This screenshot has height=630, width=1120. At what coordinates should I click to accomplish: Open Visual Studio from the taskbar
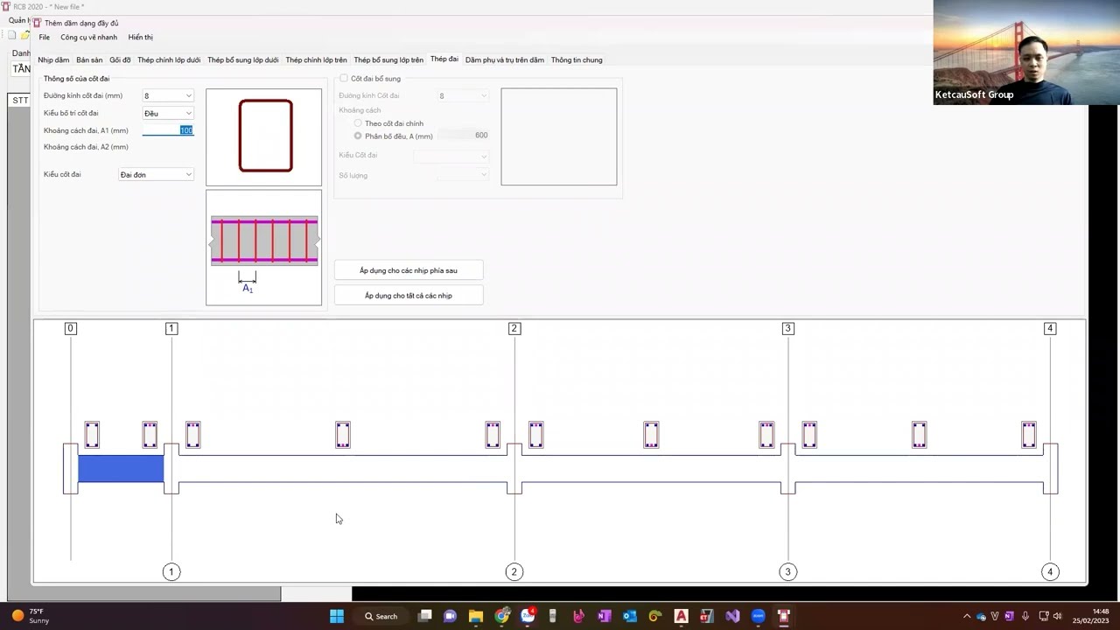pos(732,616)
